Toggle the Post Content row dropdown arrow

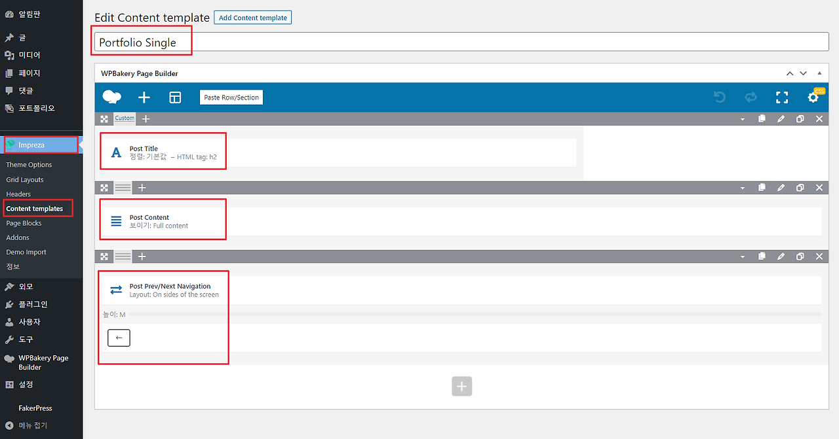(x=743, y=188)
